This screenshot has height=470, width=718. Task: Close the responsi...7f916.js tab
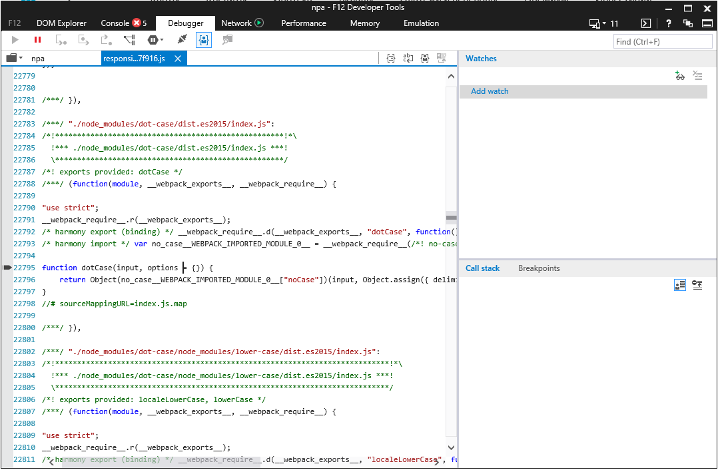pyautogui.click(x=178, y=59)
